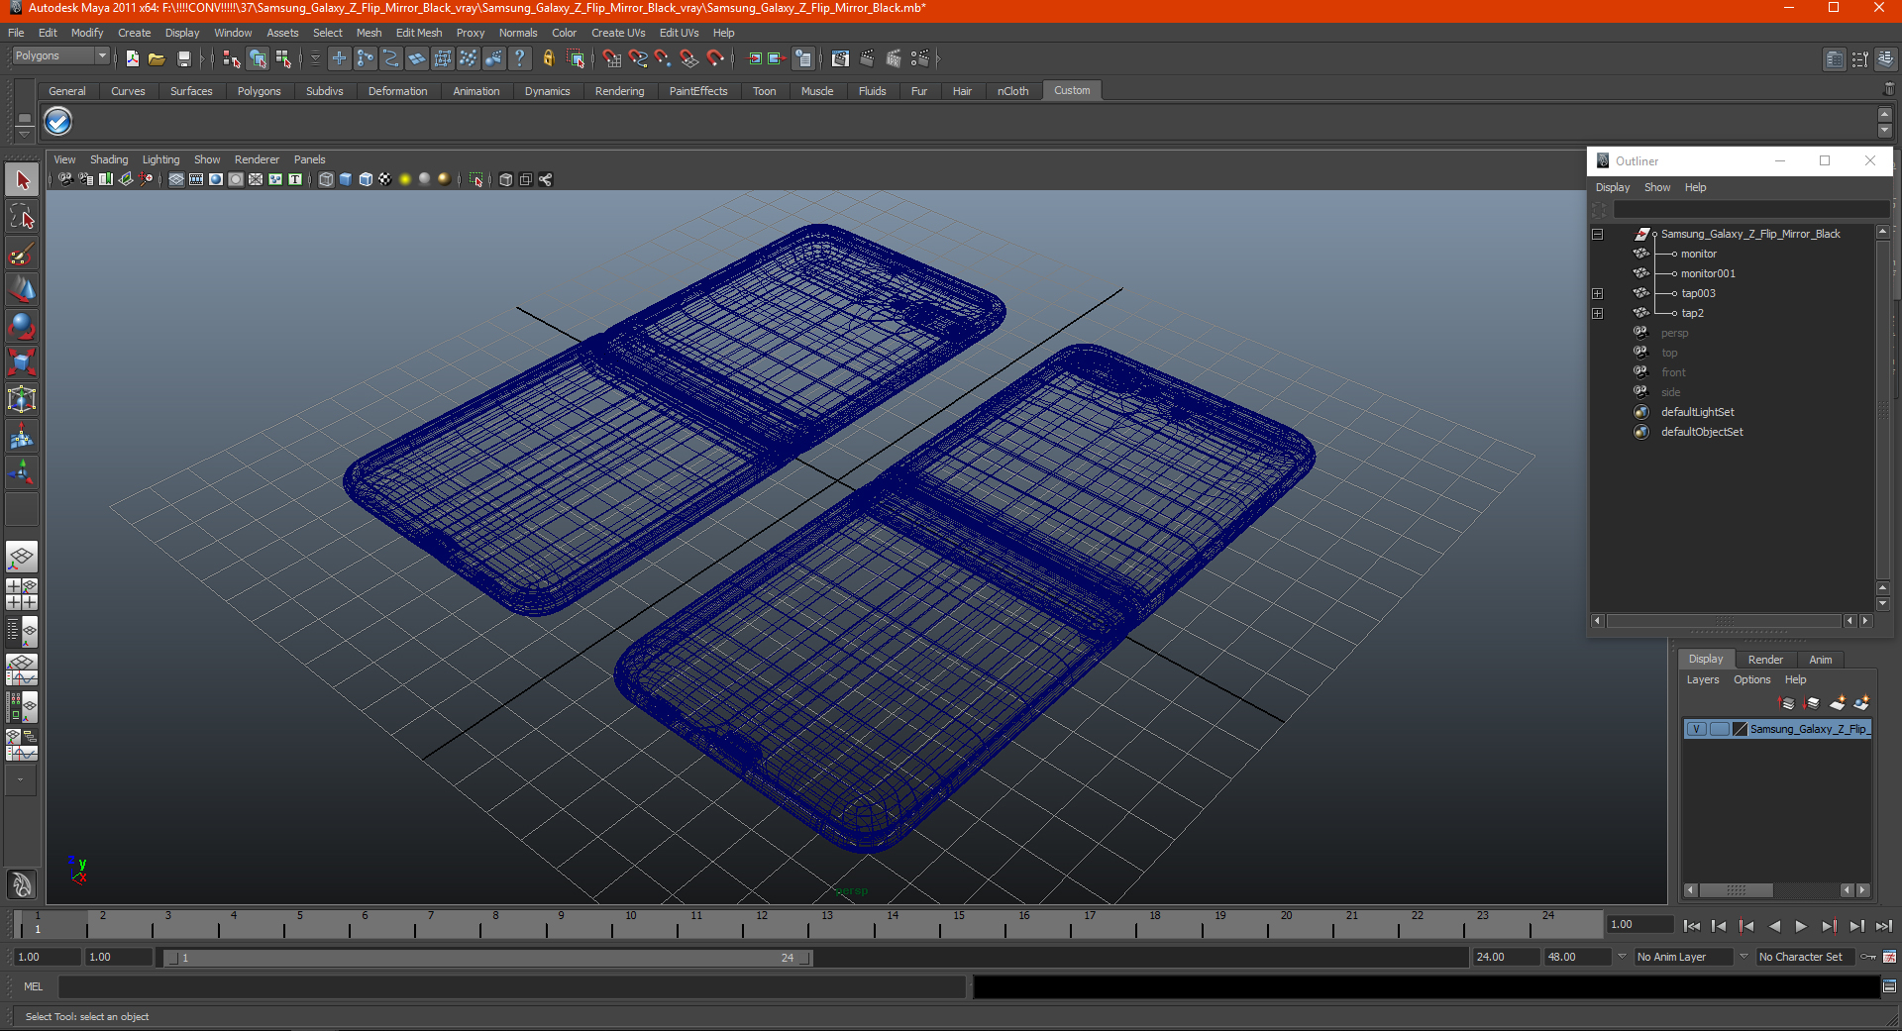
Task: Enable smooth shade all in viewport
Action: pyautogui.click(x=345, y=179)
